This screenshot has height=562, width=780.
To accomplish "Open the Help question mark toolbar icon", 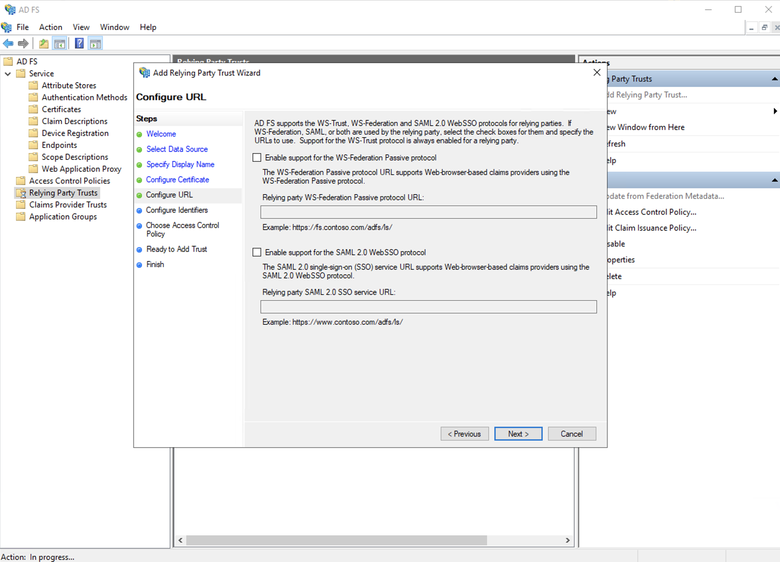I will click(x=79, y=43).
